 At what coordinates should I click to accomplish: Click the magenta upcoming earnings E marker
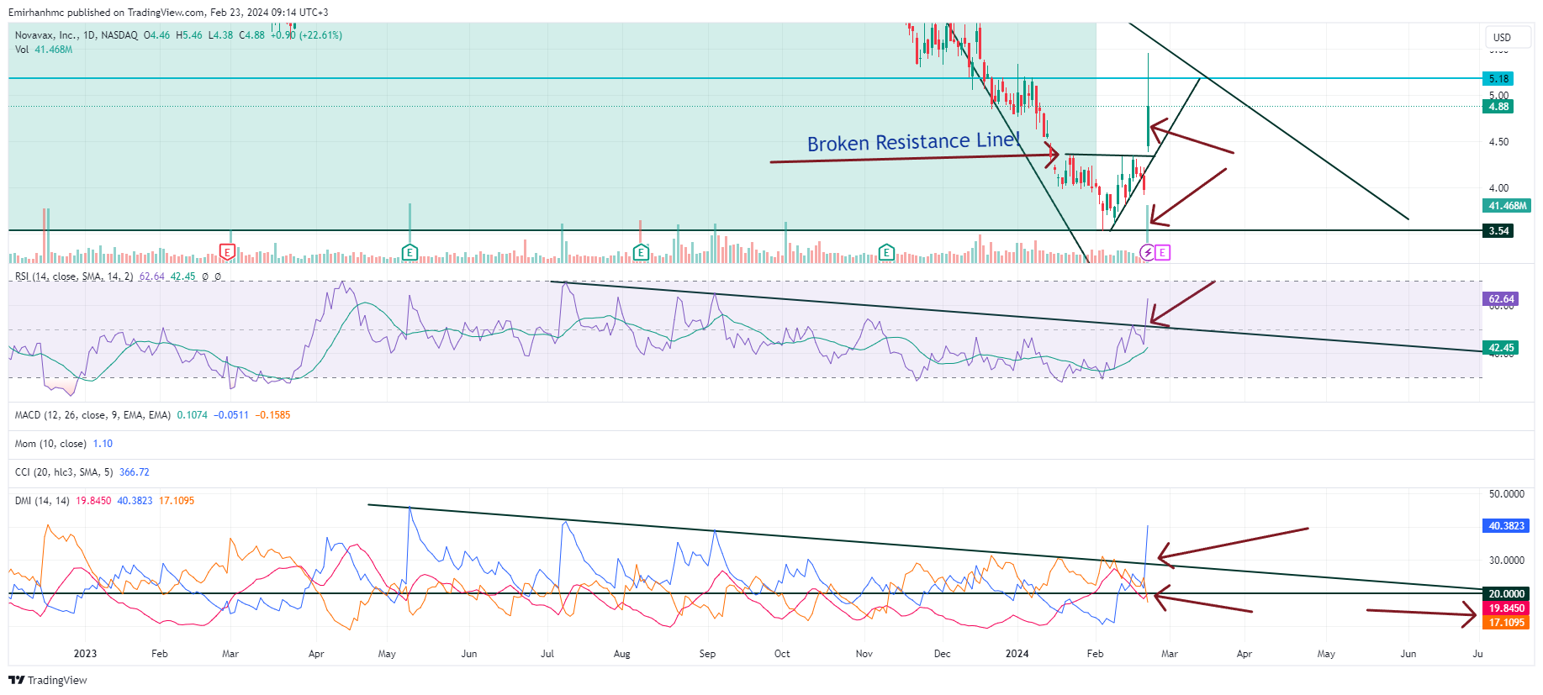point(1162,252)
